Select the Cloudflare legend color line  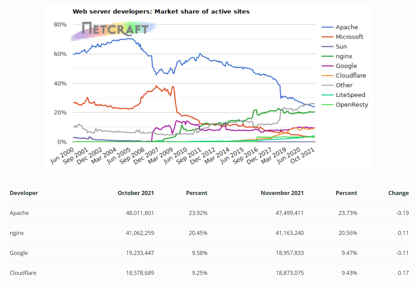point(327,76)
